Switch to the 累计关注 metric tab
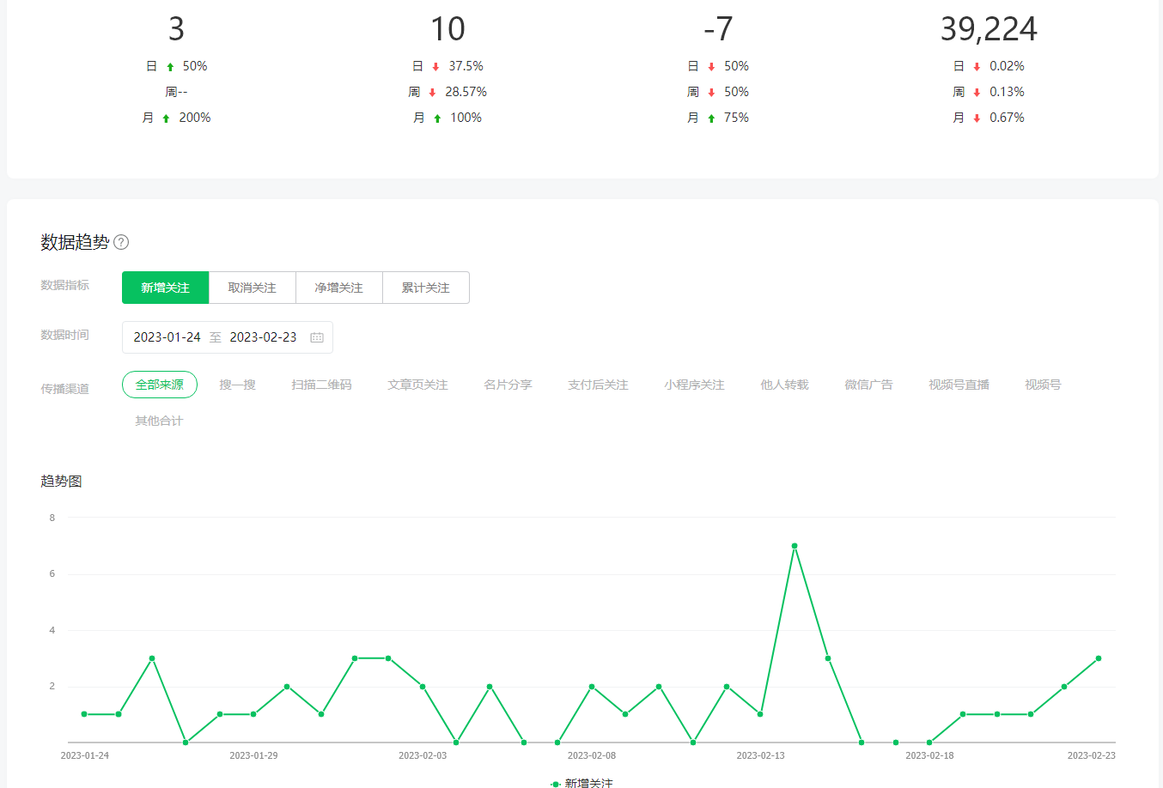Image resolution: width=1163 pixels, height=788 pixels. pyautogui.click(x=425, y=288)
